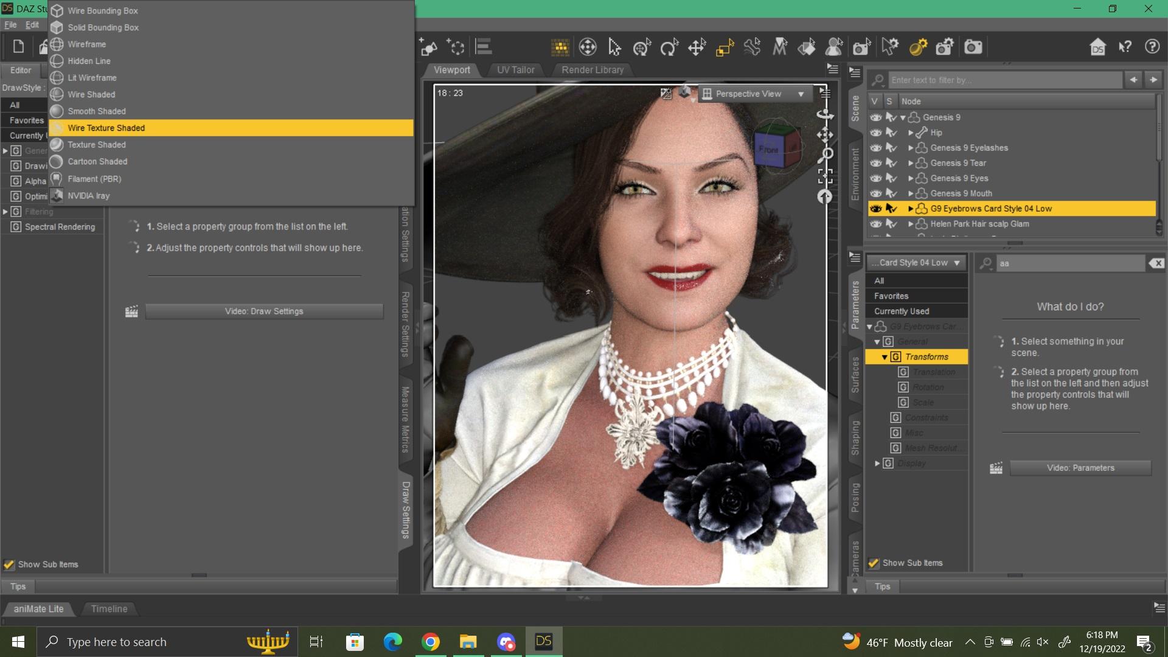Screen dimensions: 1168x657
Task: Click the Video: Parameters button
Action: tap(1080, 468)
